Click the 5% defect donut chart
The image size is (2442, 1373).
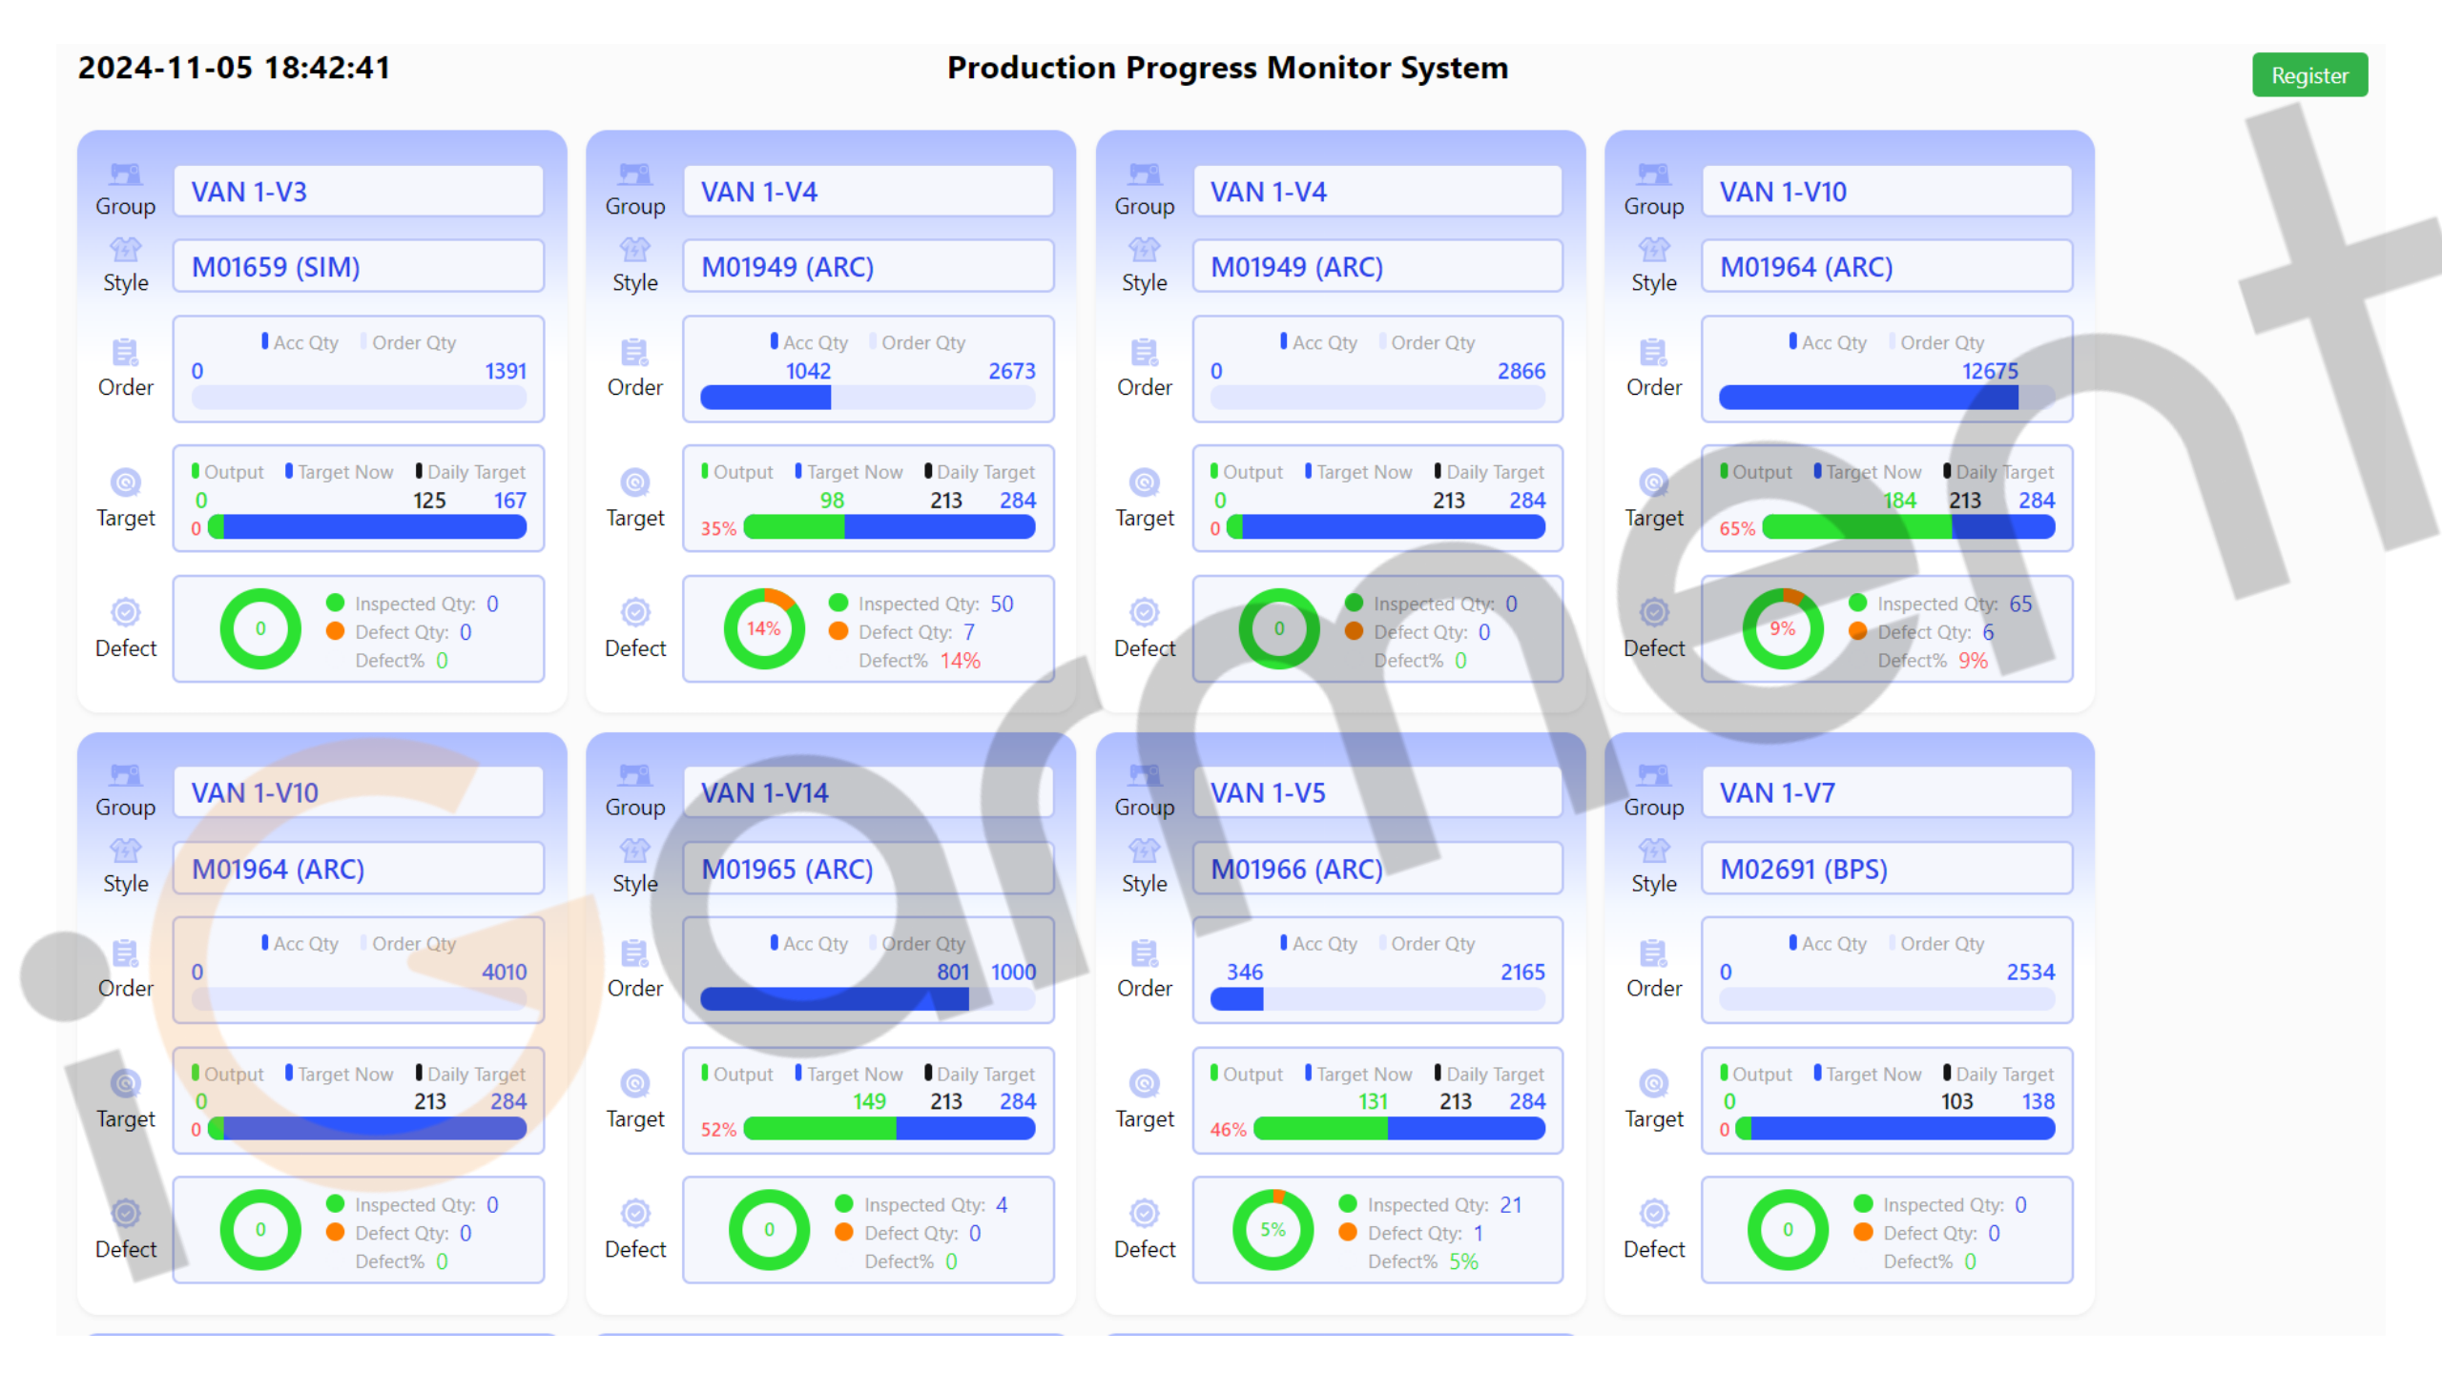1273,1229
